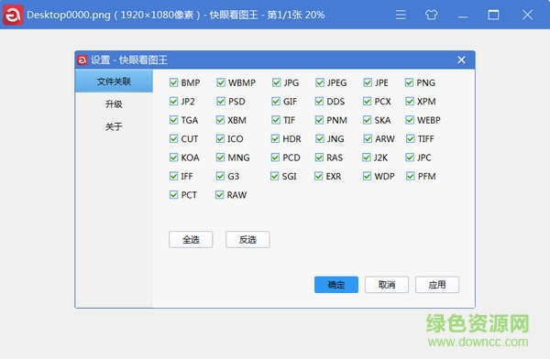
Task: Open the main menu hamburger icon
Action: pyautogui.click(x=401, y=15)
